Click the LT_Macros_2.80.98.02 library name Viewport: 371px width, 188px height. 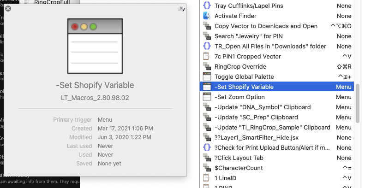[95, 98]
